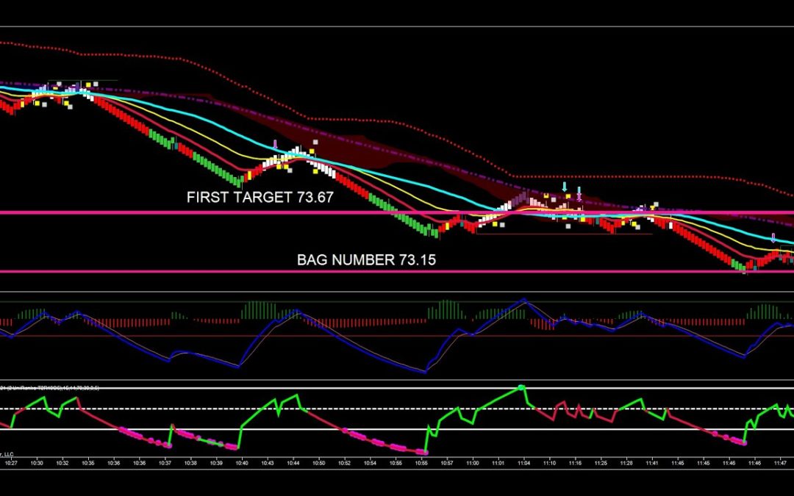Click the 11:28 time label on axis

626,463
